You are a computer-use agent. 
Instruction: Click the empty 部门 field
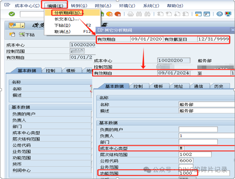[198, 142]
